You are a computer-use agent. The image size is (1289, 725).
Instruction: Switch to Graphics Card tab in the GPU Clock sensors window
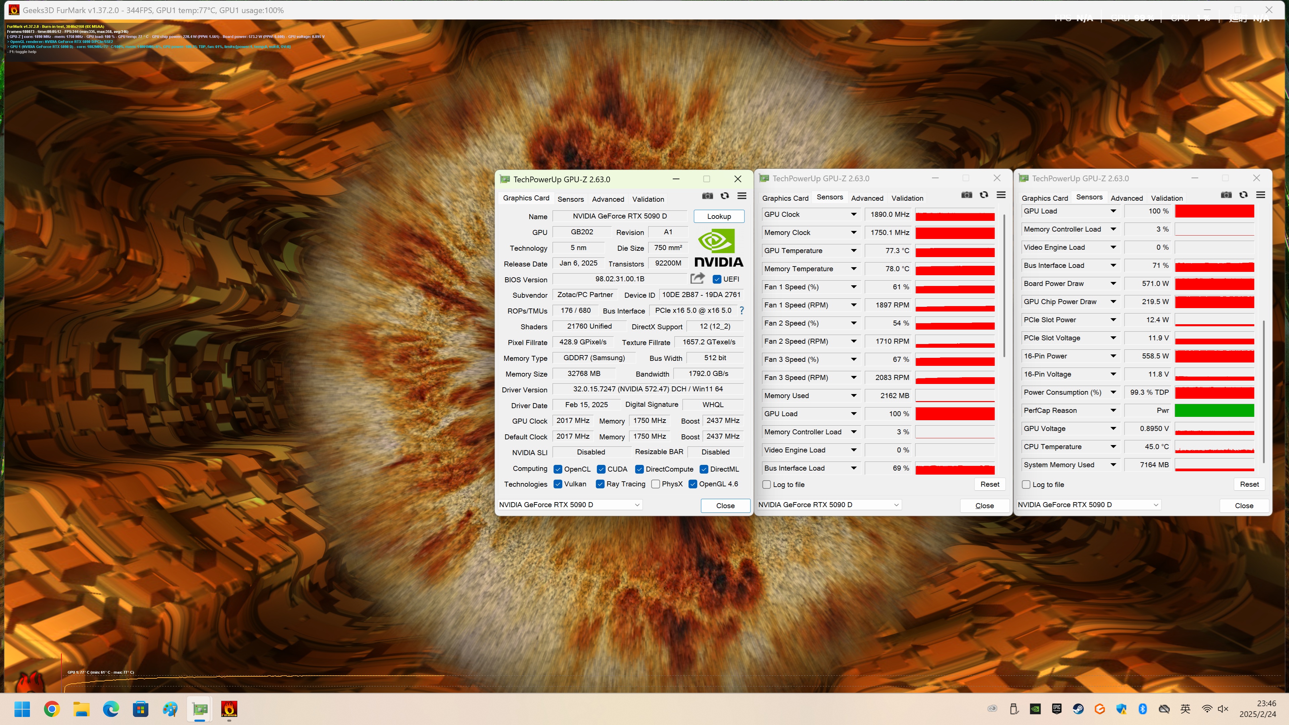tap(785, 198)
